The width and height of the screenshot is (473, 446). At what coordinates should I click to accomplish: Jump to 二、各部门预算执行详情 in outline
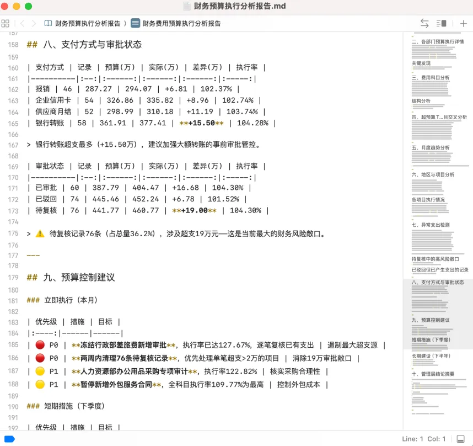(438, 41)
